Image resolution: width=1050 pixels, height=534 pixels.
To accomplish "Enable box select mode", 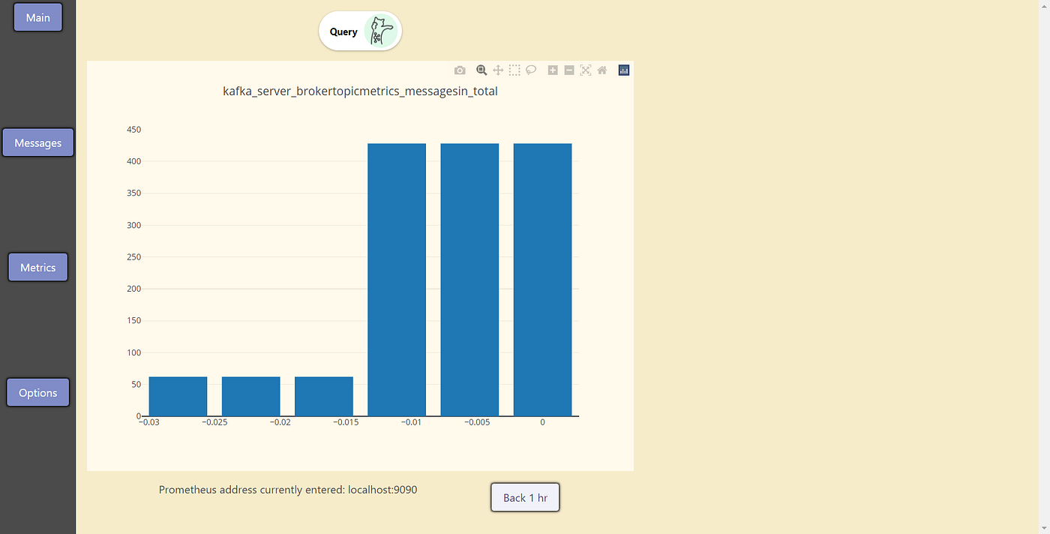I will pyautogui.click(x=514, y=70).
